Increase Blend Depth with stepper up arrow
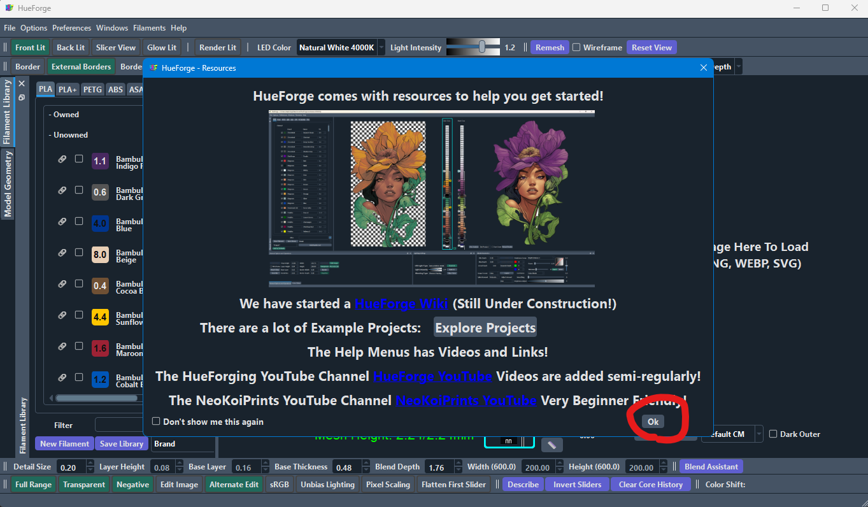This screenshot has height=507, width=868. (x=458, y=464)
